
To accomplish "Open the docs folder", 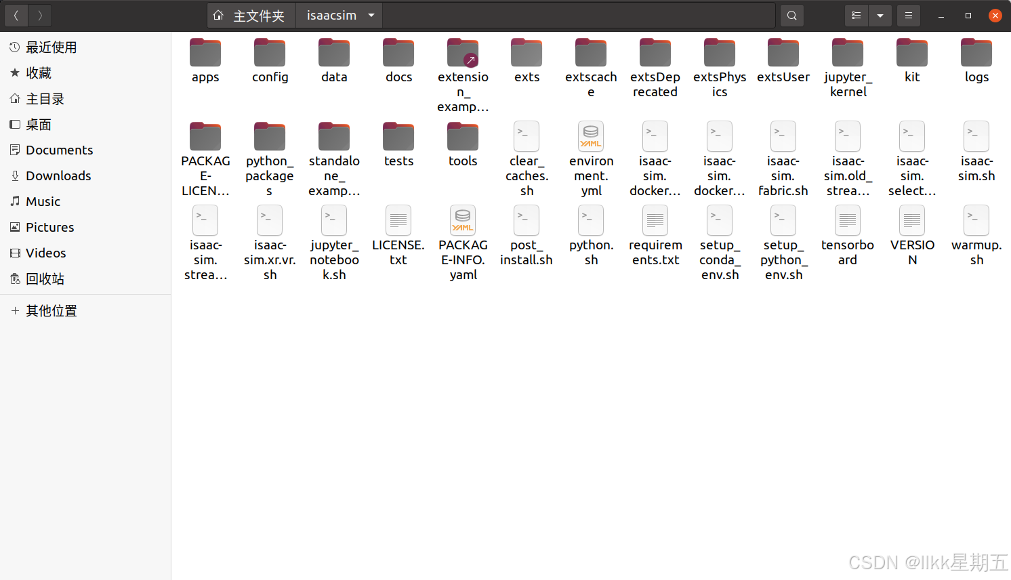I will 398,60.
